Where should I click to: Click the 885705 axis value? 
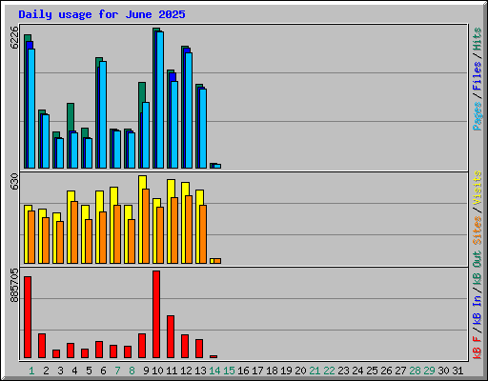[x=14, y=286]
